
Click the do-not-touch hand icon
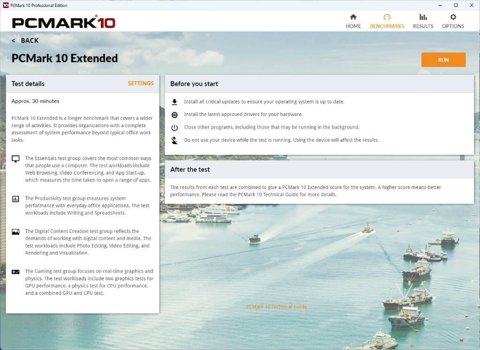tap(174, 141)
